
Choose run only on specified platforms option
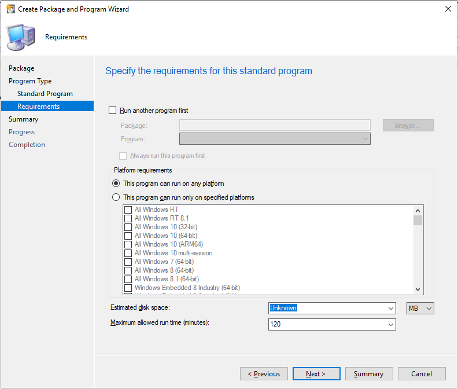coord(116,197)
